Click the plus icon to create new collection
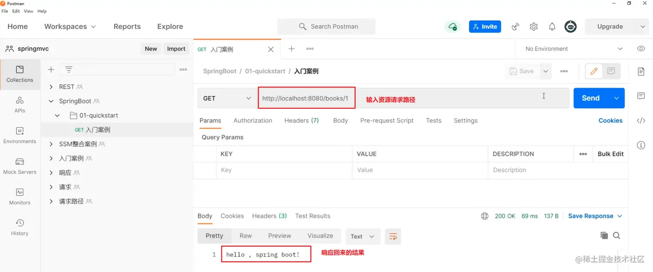This screenshot has height=272, width=653. [x=51, y=70]
